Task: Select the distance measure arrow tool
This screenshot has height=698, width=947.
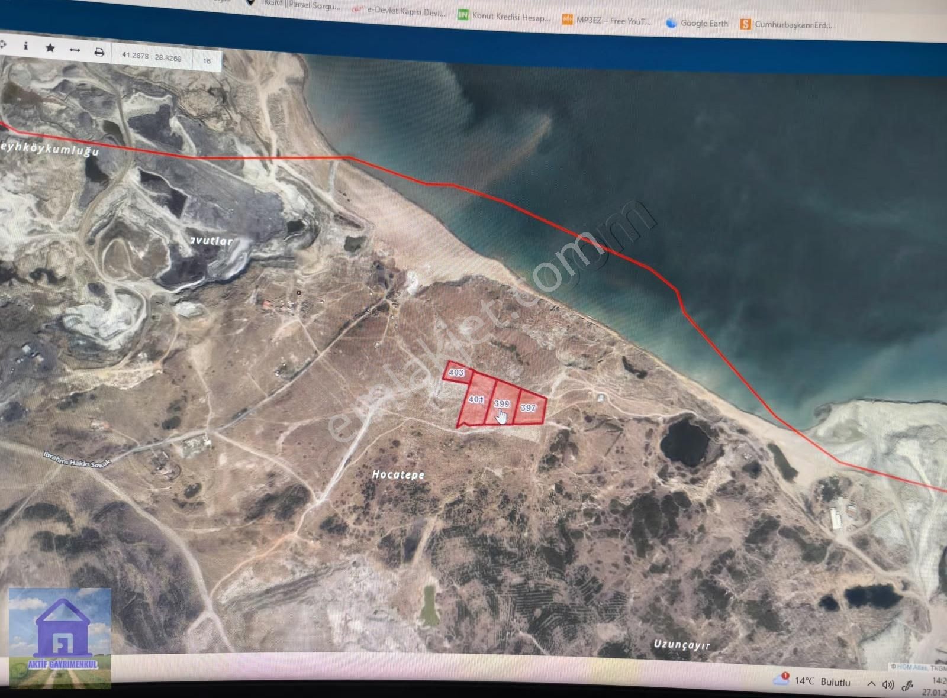Action: [75, 50]
